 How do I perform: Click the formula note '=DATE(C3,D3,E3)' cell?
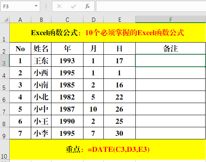tap(107, 150)
